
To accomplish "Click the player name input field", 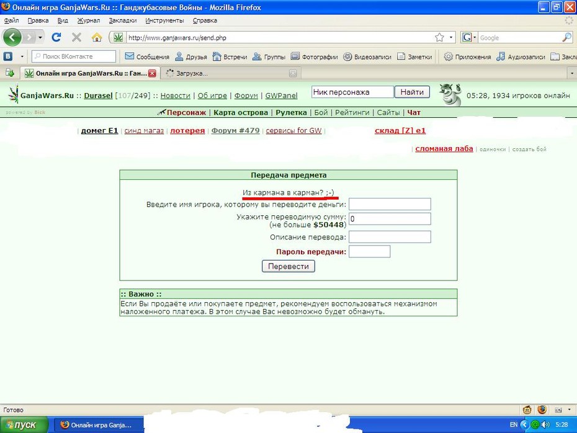I will pos(390,204).
